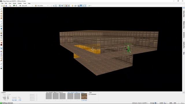Screen dimensions: 185x104
Task: Open the Tools menu
Action: (25, 3)
